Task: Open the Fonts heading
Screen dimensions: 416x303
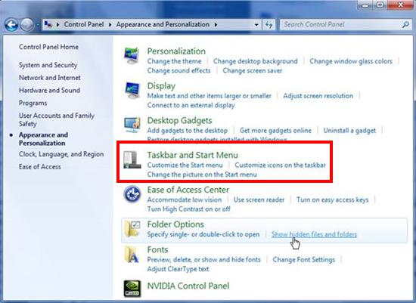Action: pos(158,249)
